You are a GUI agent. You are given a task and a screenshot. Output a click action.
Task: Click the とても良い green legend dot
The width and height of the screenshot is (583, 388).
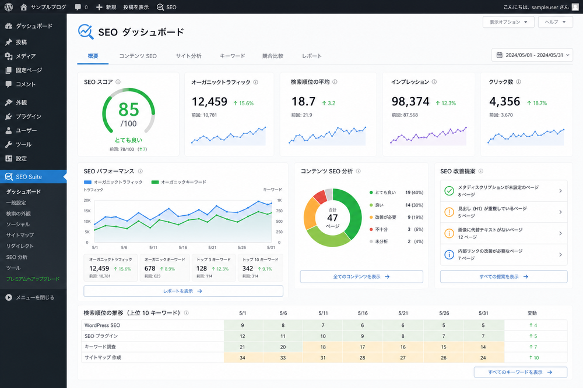(x=371, y=193)
